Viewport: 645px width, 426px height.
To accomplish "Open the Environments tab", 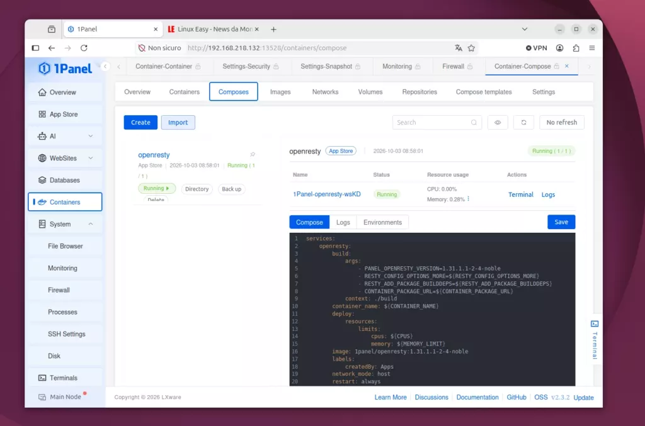I will pos(382,222).
